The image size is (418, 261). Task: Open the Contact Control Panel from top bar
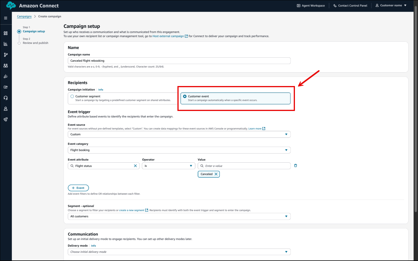pyautogui.click(x=350, y=5)
